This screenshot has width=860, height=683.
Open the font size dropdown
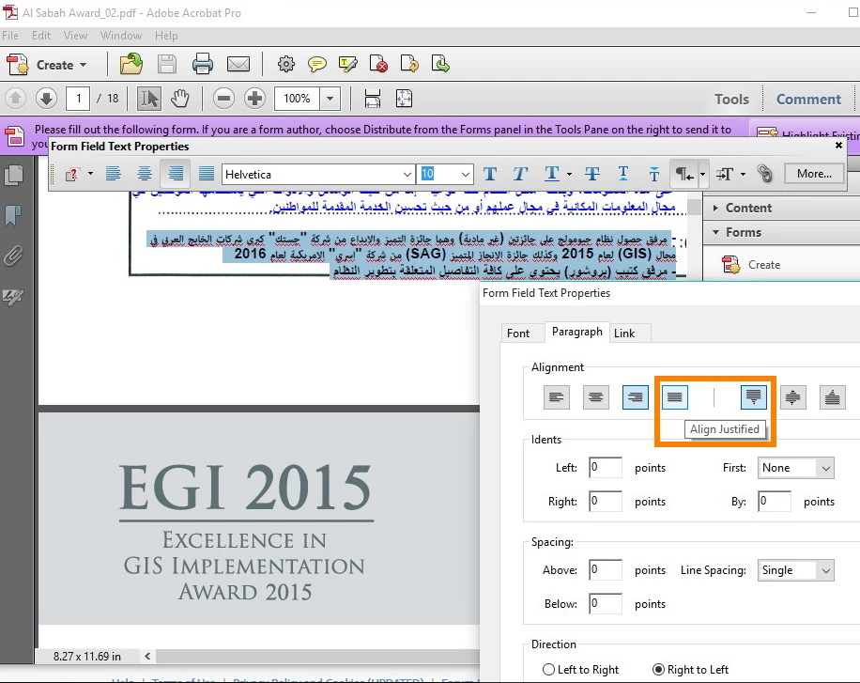(x=465, y=175)
